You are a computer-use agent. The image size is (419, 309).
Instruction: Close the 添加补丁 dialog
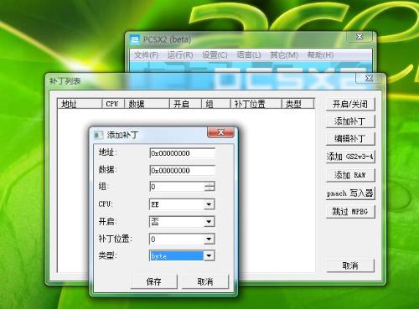220,132
